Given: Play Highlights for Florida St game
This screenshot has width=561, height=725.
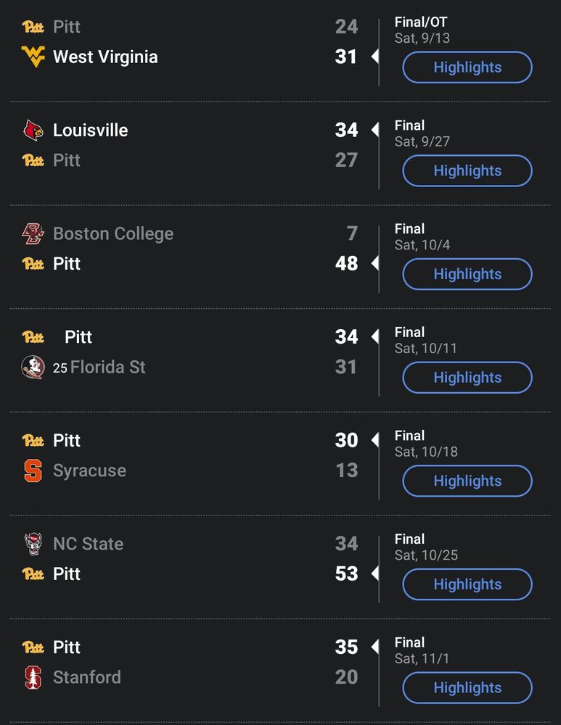Looking at the screenshot, I should [x=467, y=378].
